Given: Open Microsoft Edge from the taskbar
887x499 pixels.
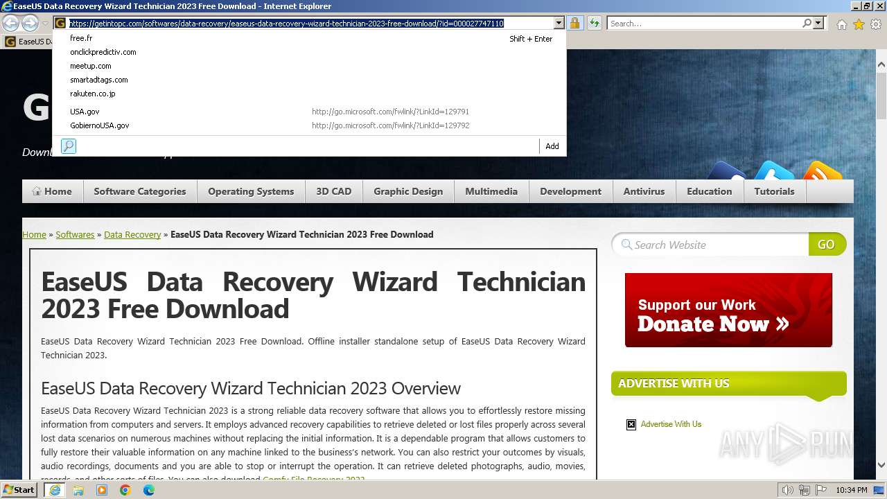Looking at the screenshot, I should pyautogui.click(x=149, y=490).
